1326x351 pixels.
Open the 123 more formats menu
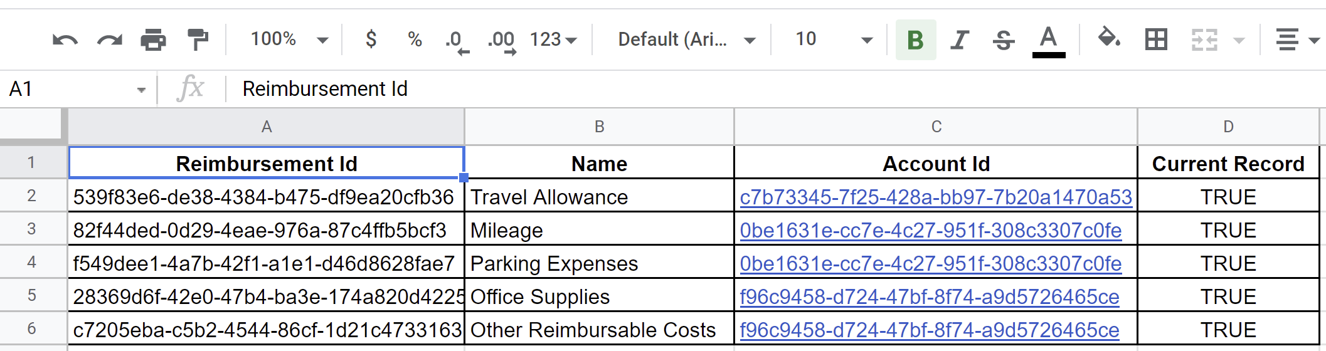tap(553, 39)
